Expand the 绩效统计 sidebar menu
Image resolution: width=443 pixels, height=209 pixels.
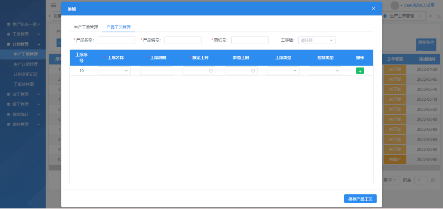tap(23, 114)
